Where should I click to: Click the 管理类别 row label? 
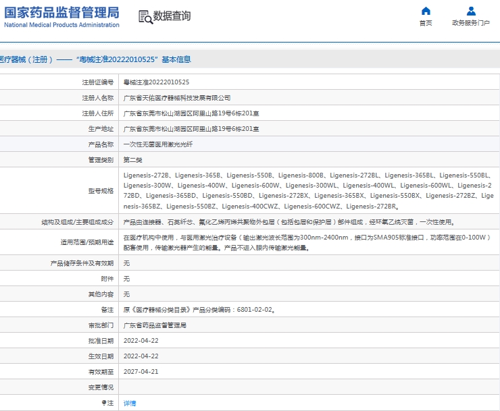101,160
